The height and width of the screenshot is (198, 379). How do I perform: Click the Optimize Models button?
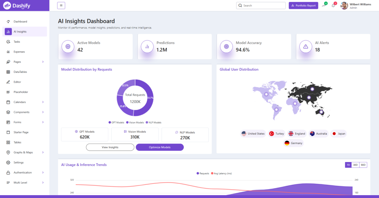click(x=160, y=147)
